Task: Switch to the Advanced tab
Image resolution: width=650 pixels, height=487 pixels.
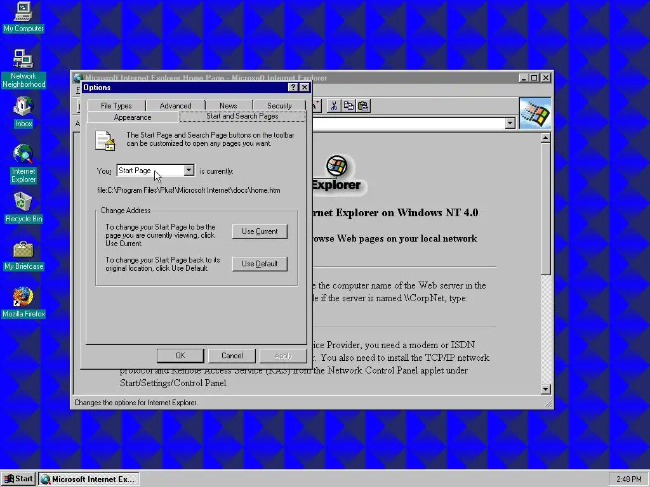Action: click(175, 106)
